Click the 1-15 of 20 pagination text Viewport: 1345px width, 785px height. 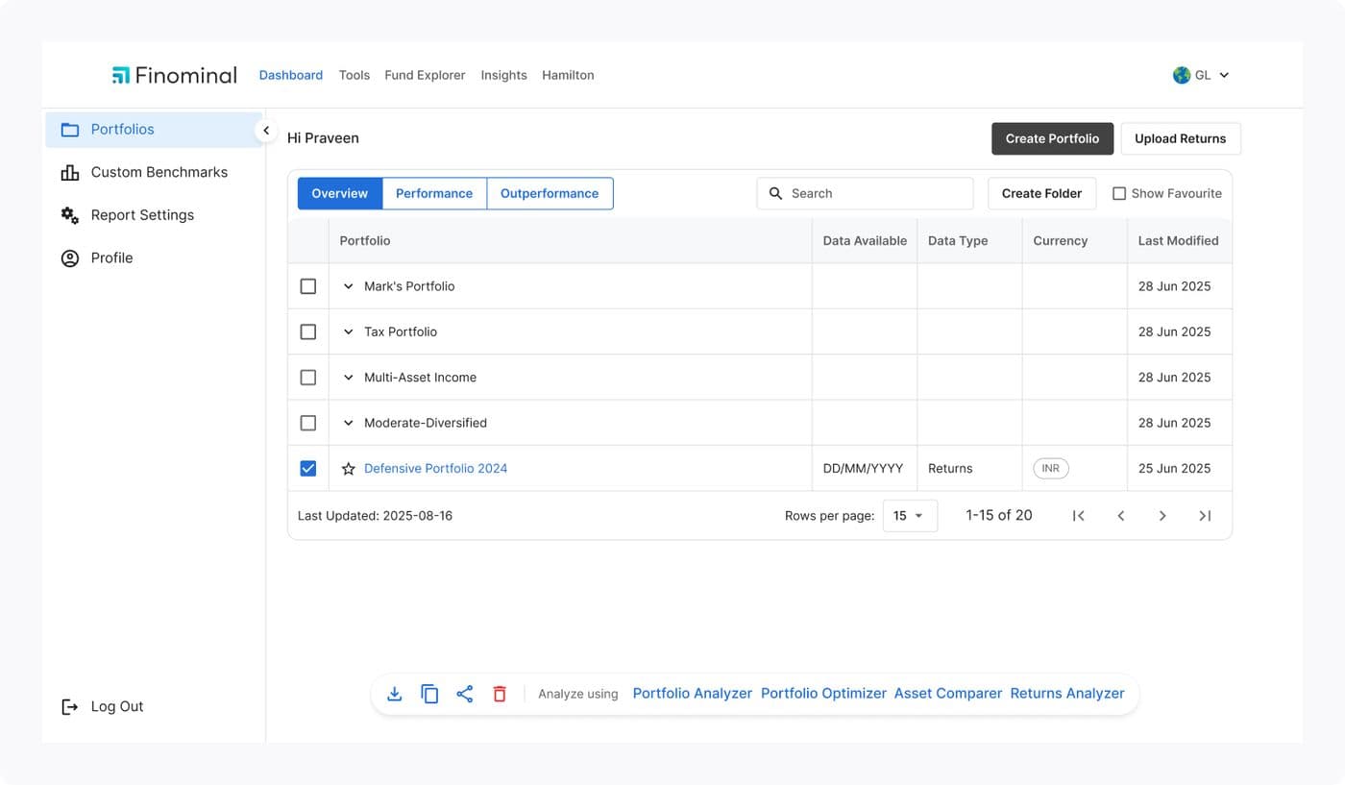point(999,516)
